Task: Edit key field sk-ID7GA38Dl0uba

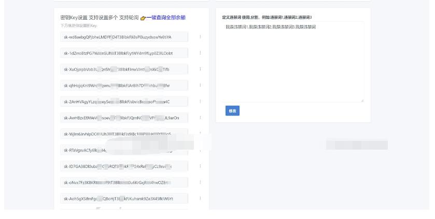Action: [x=124, y=166]
